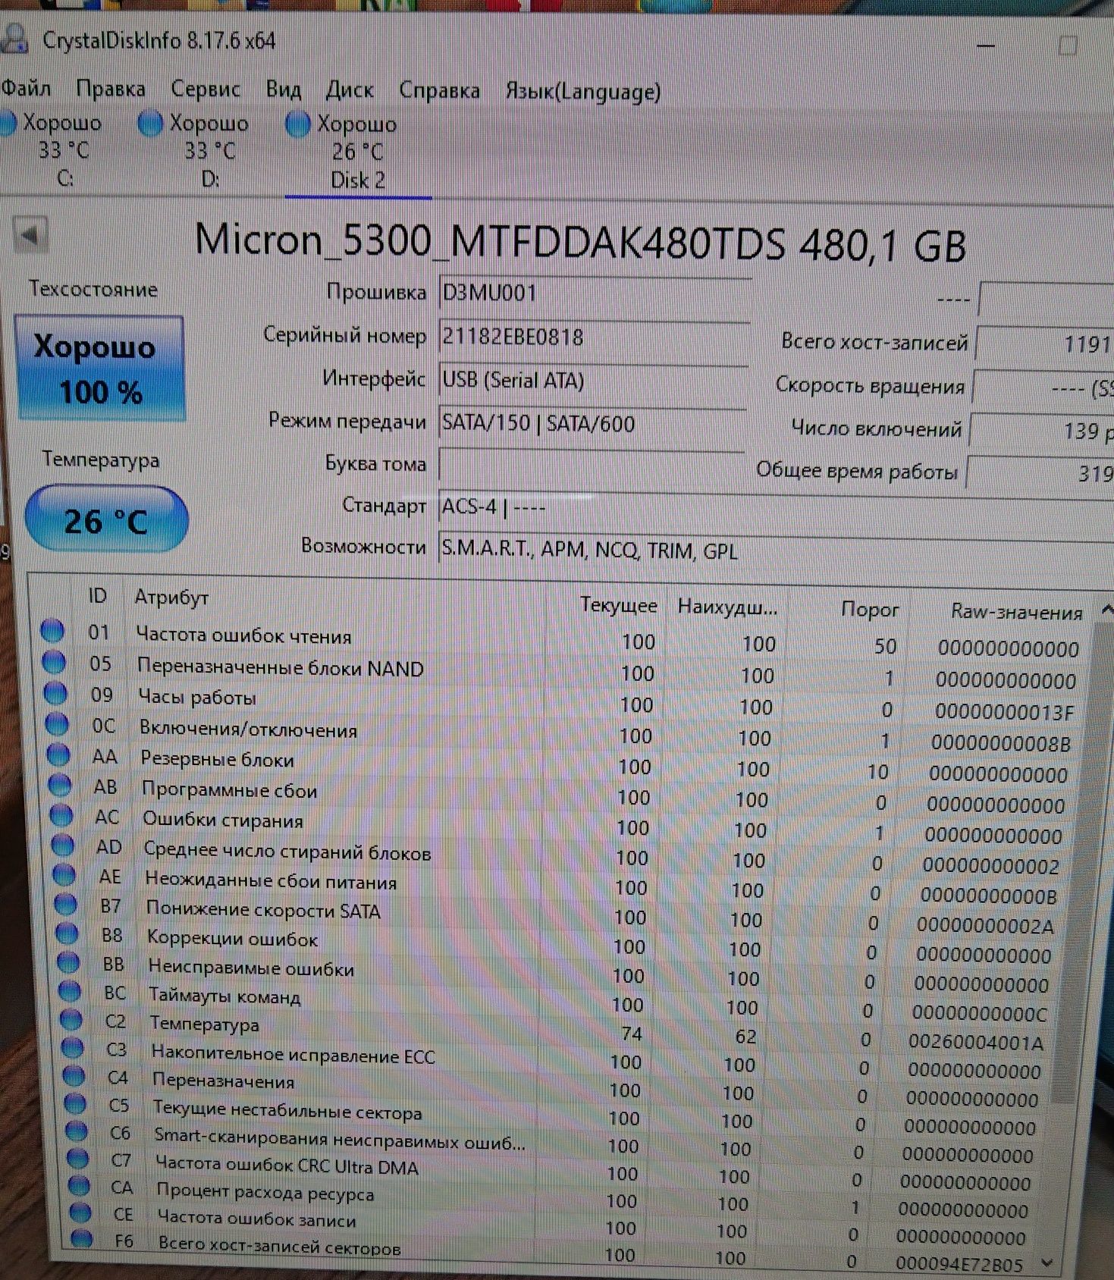This screenshot has width=1114, height=1280.
Task: Click the ID column header
Action: (97, 596)
